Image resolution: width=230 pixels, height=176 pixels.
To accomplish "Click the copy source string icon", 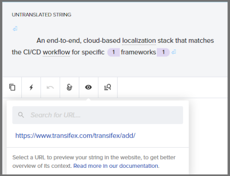I will (x=12, y=87).
